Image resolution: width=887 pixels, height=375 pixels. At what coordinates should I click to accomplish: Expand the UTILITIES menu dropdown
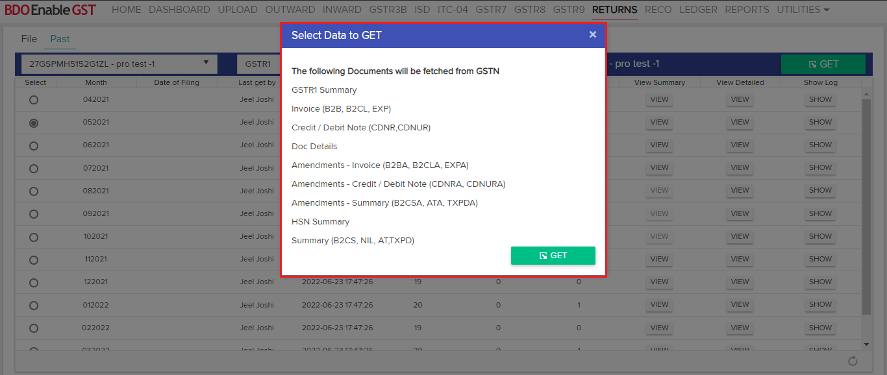(x=803, y=10)
